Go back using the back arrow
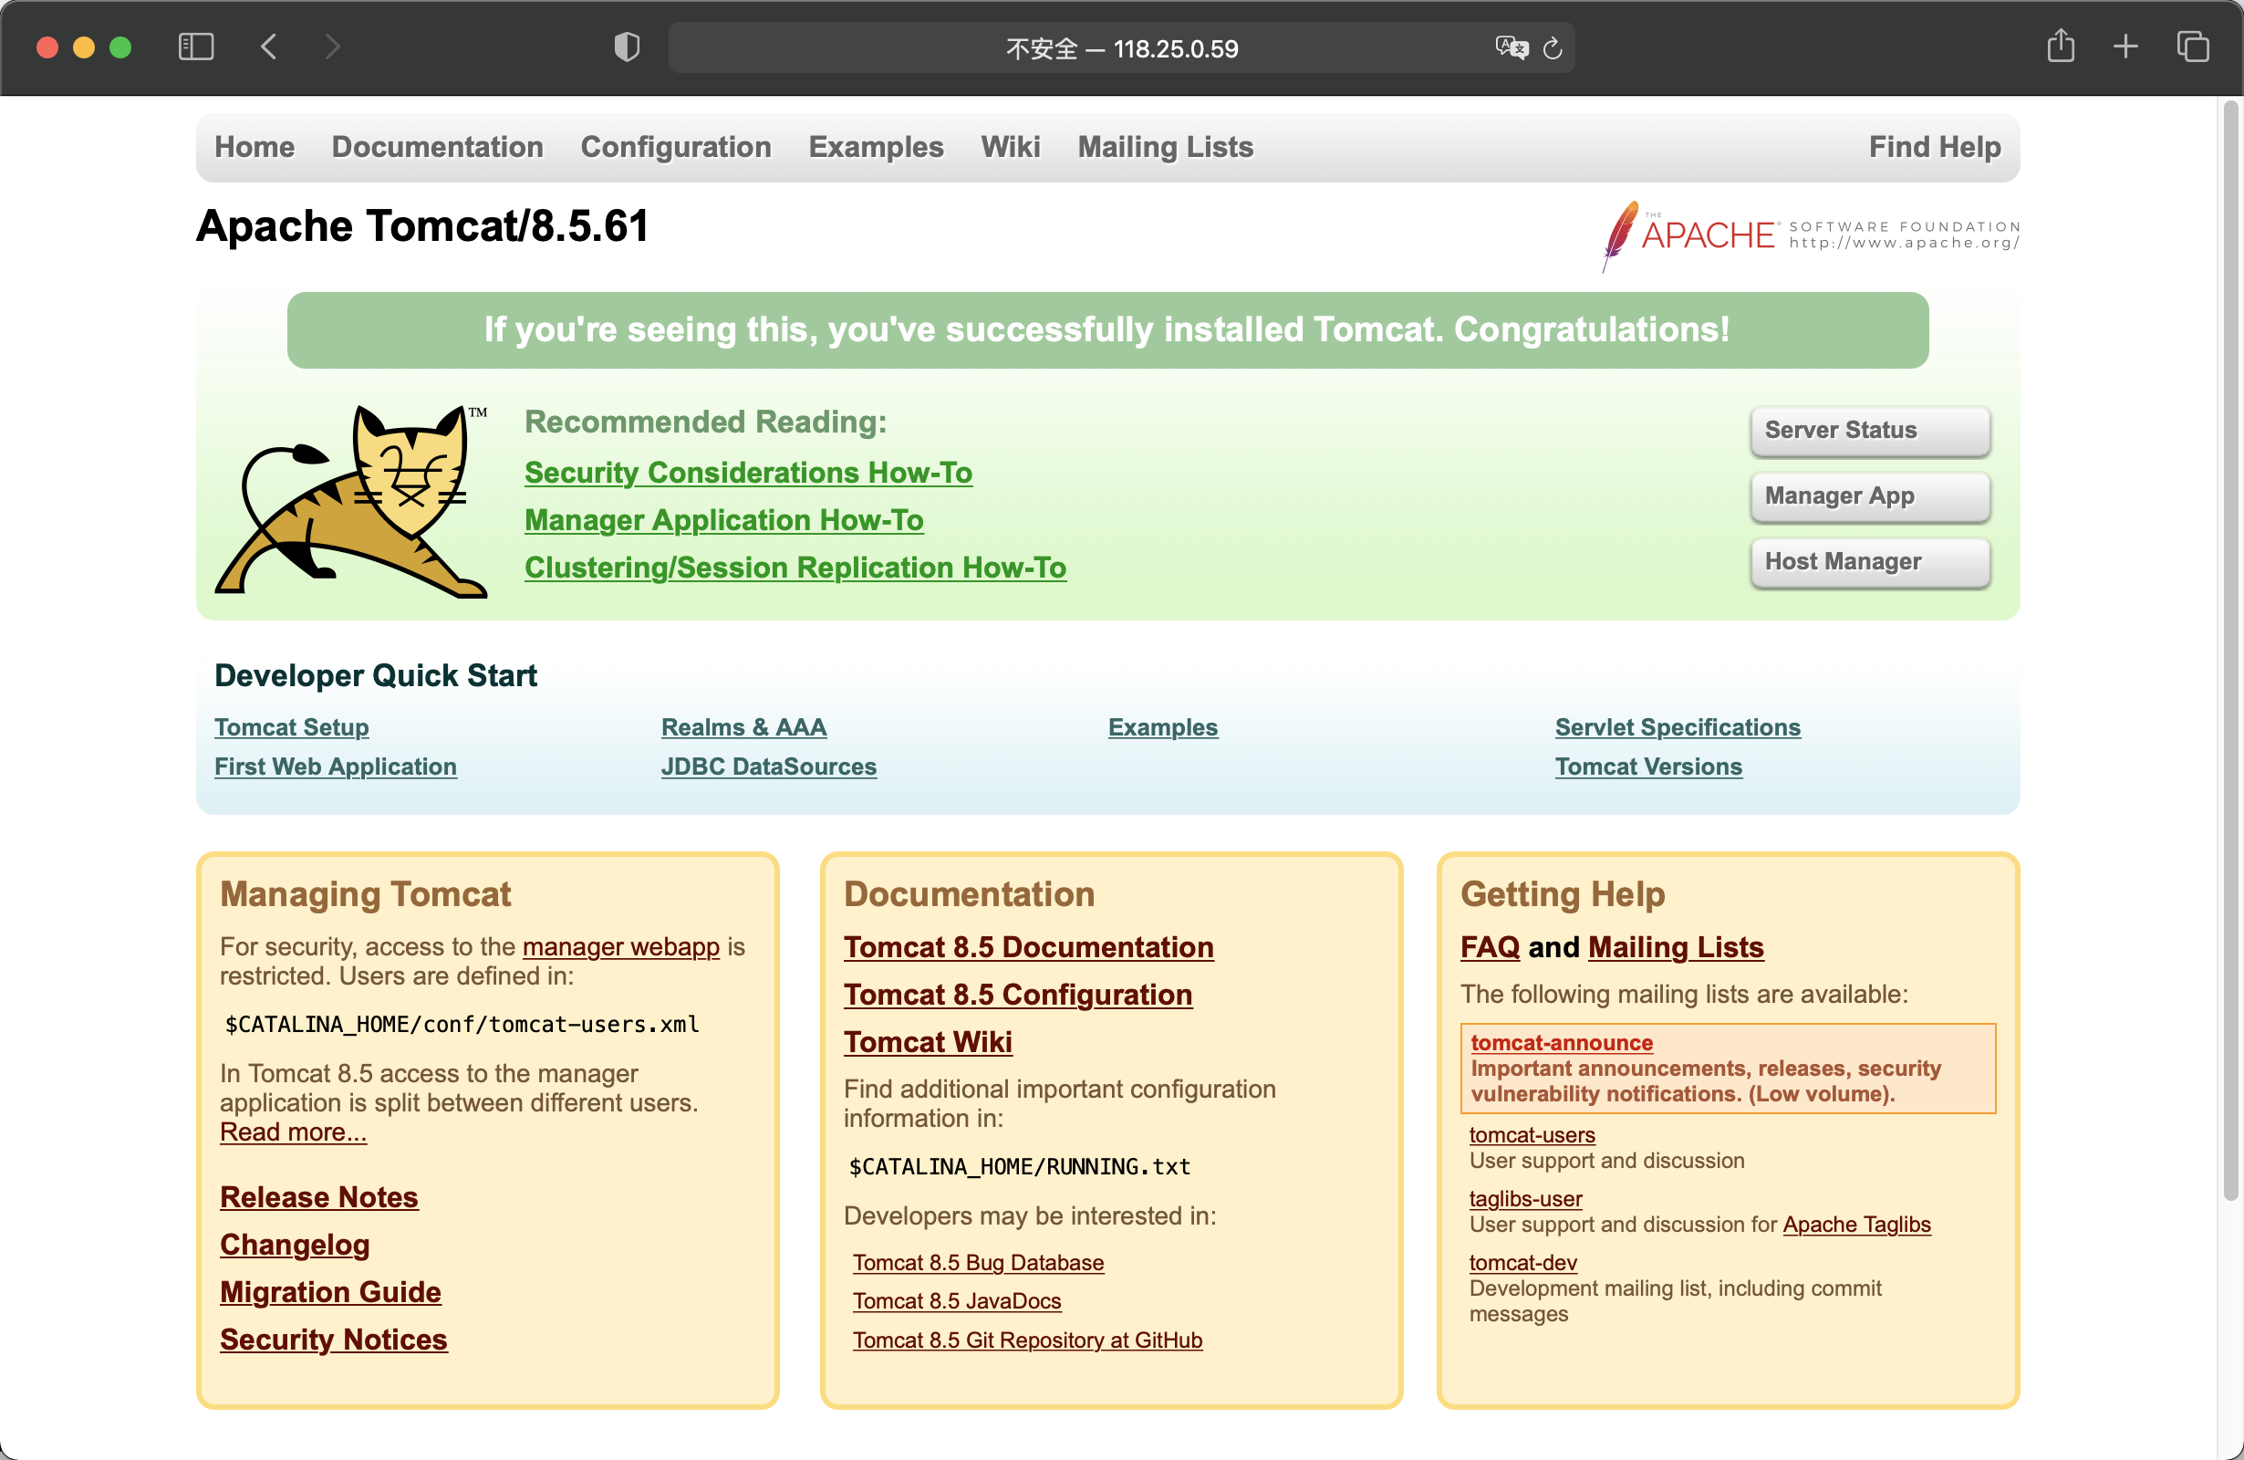2244x1460 pixels. click(269, 47)
